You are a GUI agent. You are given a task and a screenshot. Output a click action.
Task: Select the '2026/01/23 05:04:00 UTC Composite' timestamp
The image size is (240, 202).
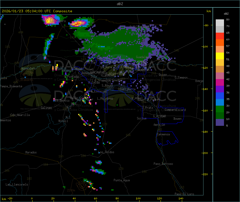[37, 11]
